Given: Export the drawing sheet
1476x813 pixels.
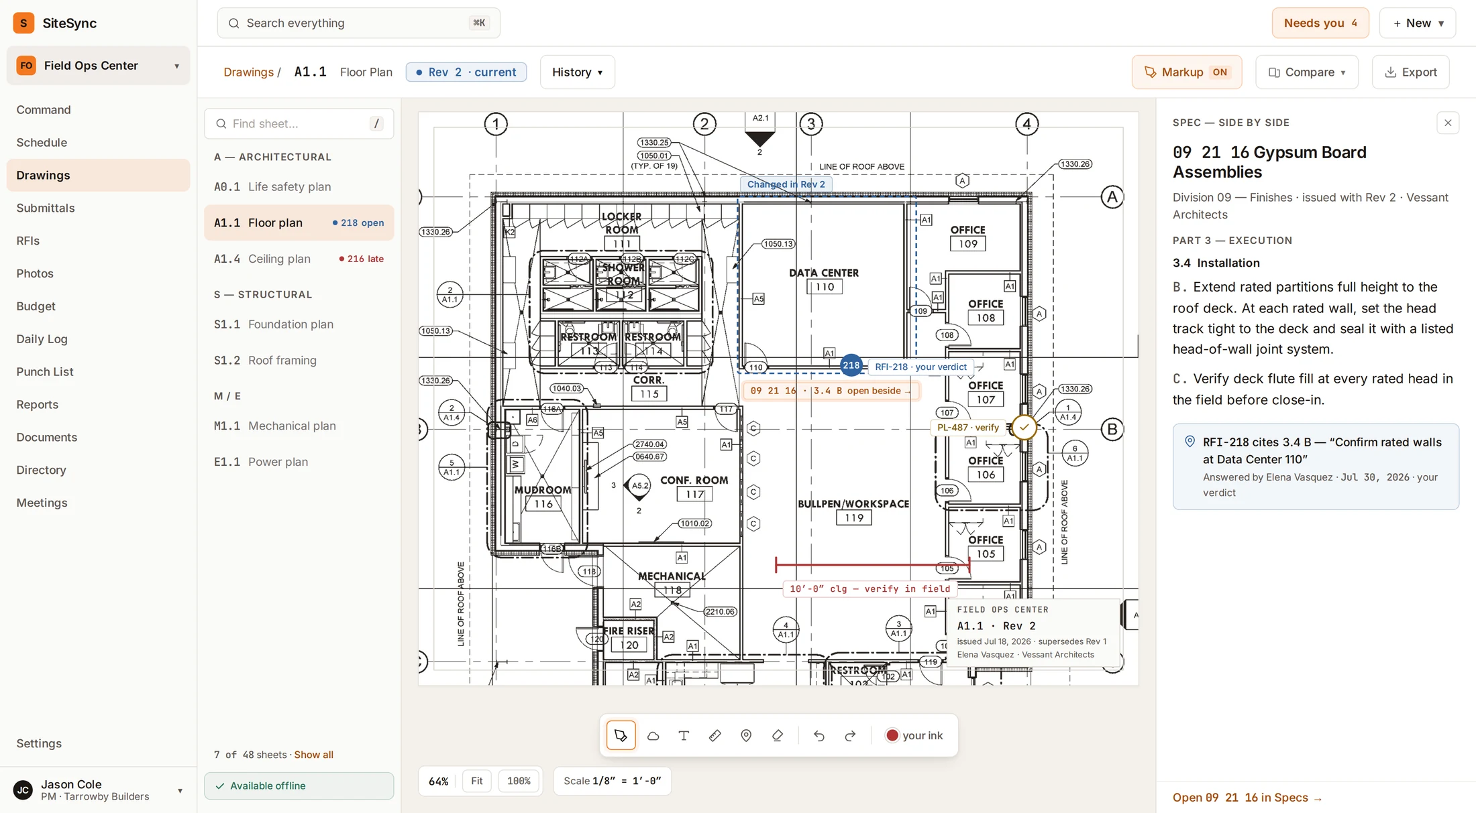Looking at the screenshot, I should pyautogui.click(x=1410, y=72).
